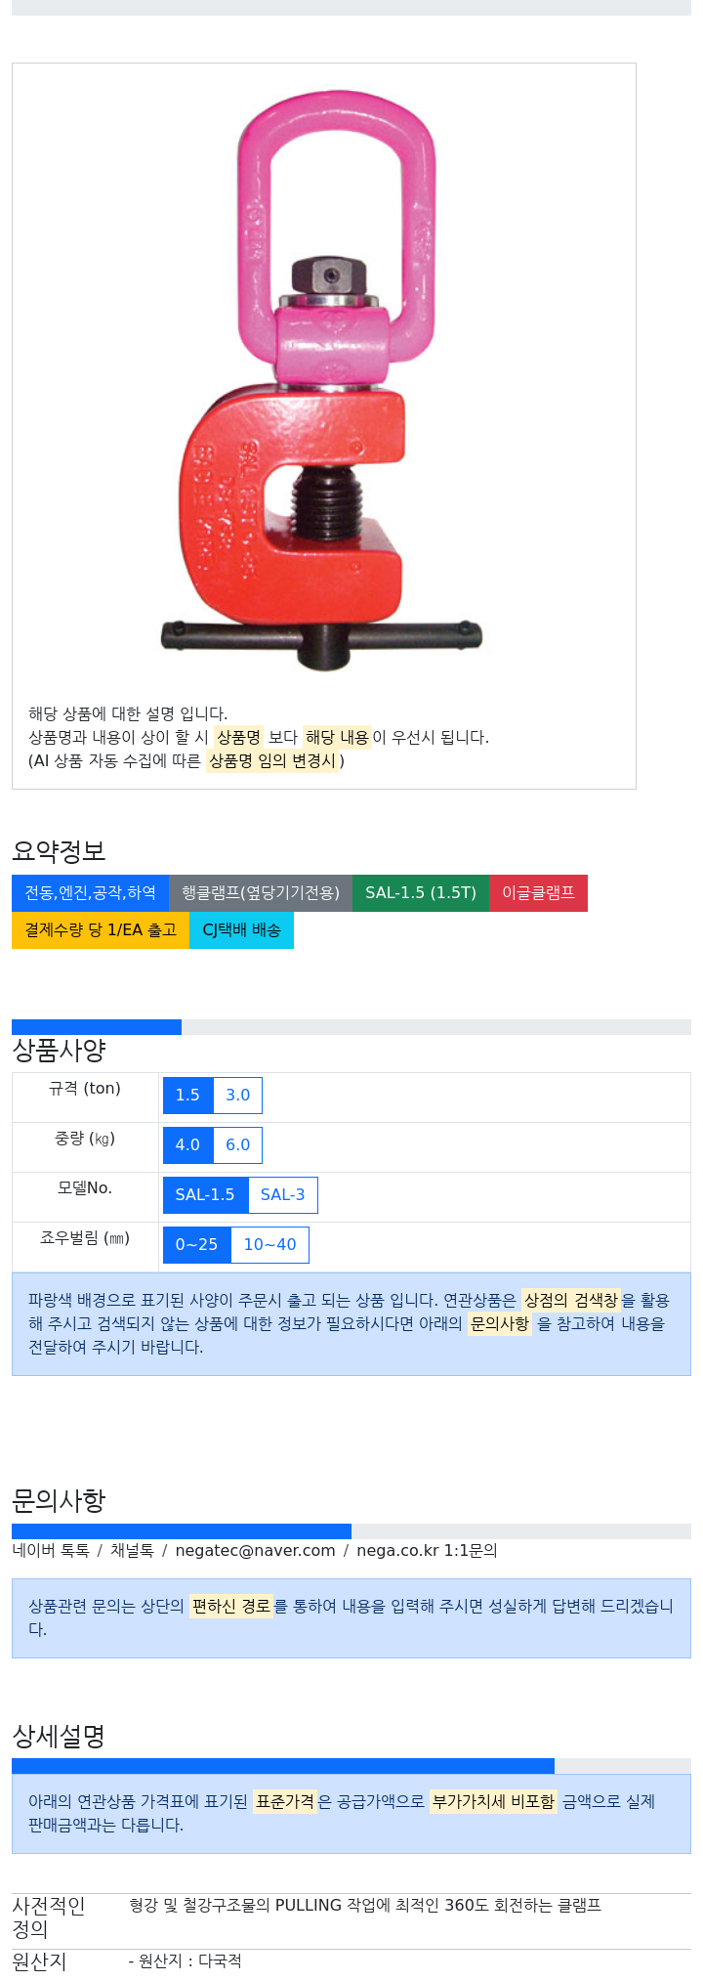Select the 0~25 mm jaw opening
The height and width of the screenshot is (1981, 703).
click(x=196, y=1245)
